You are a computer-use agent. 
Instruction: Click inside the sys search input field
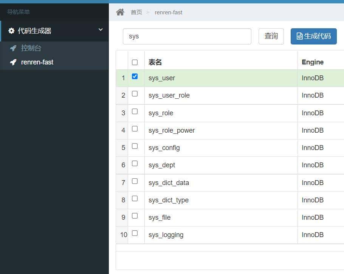[x=186, y=36]
